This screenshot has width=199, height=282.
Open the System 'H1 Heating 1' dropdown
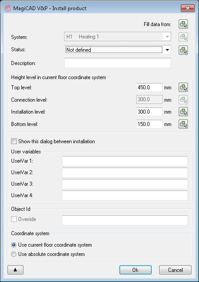coord(118,37)
